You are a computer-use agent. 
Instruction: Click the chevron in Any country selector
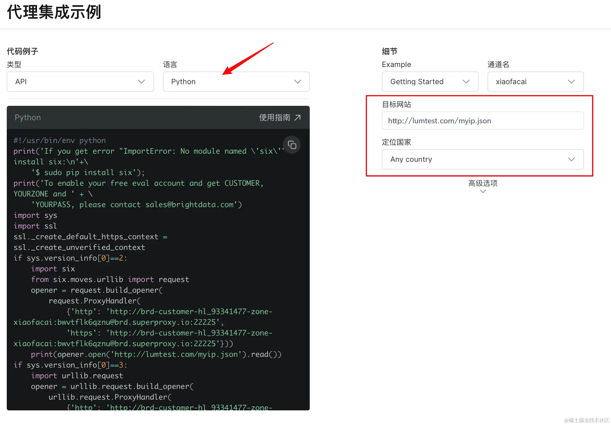(572, 159)
